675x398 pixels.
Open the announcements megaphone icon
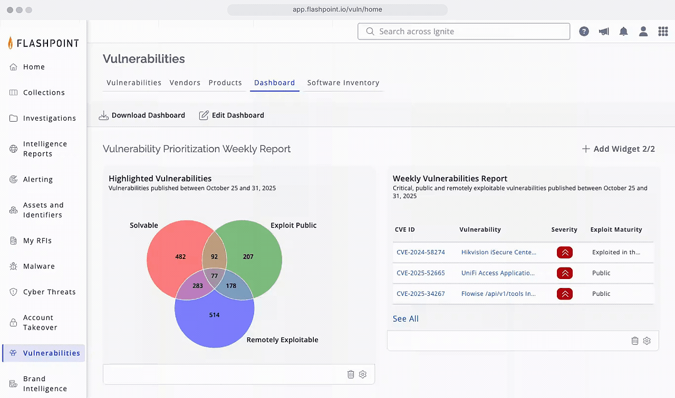pyautogui.click(x=604, y=32)
